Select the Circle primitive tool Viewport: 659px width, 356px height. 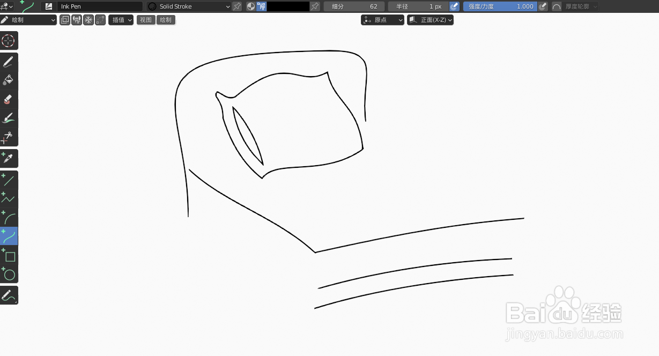pos(9,273)
